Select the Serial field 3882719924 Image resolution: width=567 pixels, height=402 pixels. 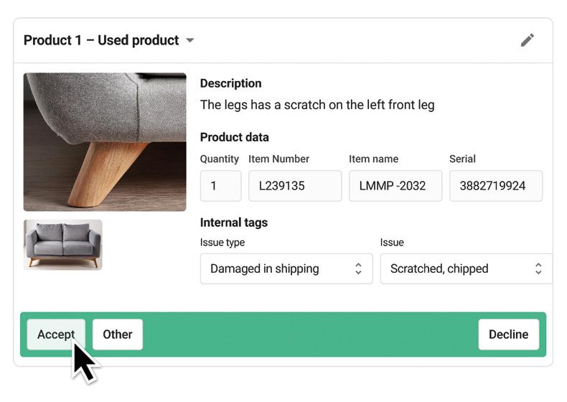495,186
